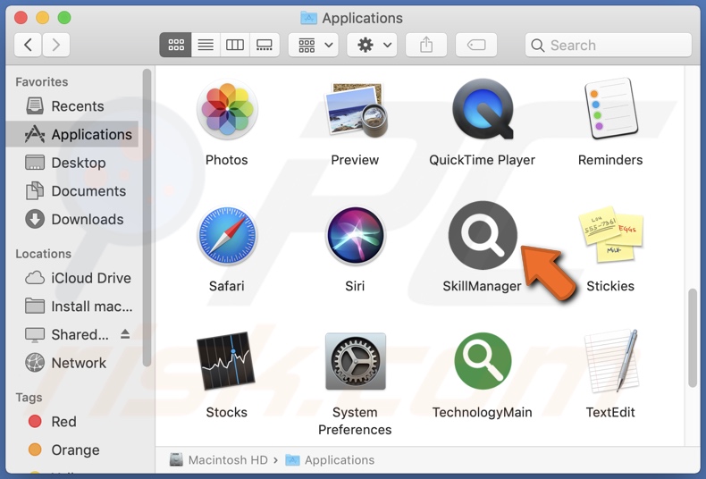The image size is (706, 479).
Task: Select the System Preferences gear icon
Action: [356, 361]
